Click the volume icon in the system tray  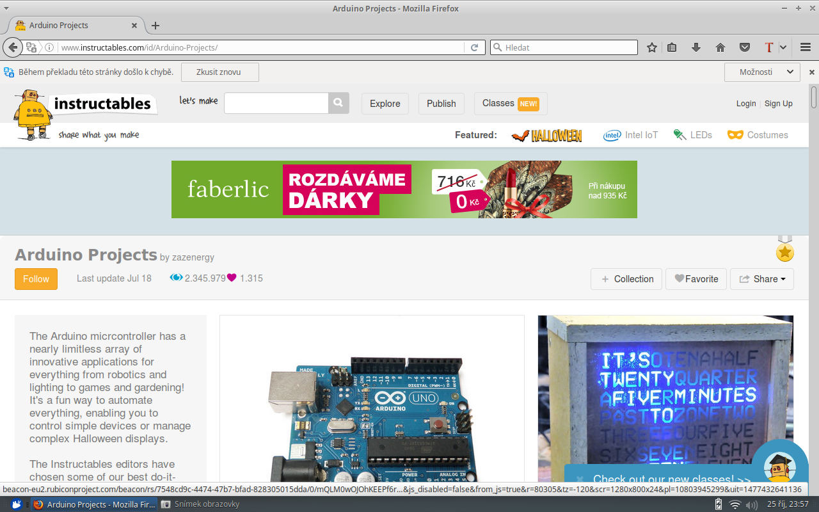751,504
